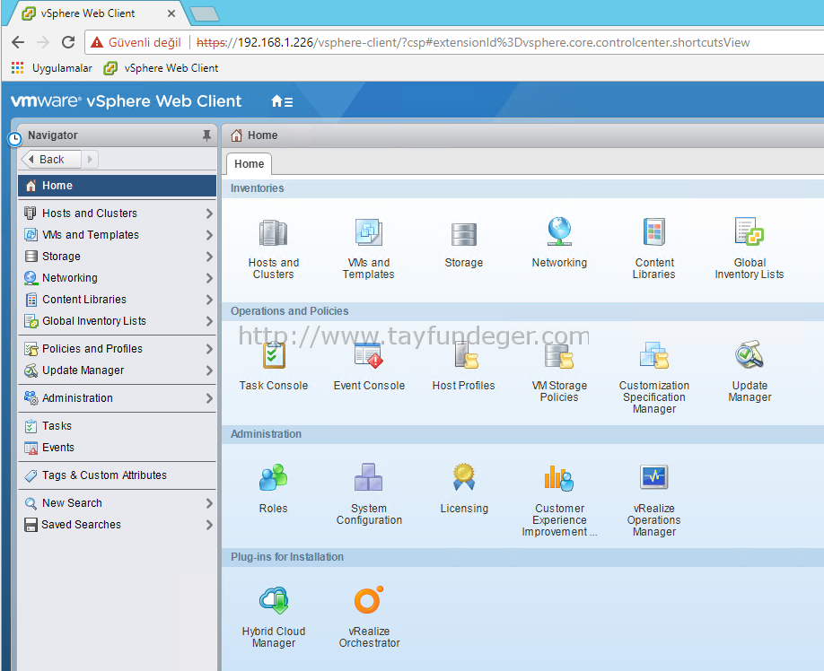The image size is (824, 671).
Task: Click the Navigator forward arrow button
Action: click(x=90, y=159)
